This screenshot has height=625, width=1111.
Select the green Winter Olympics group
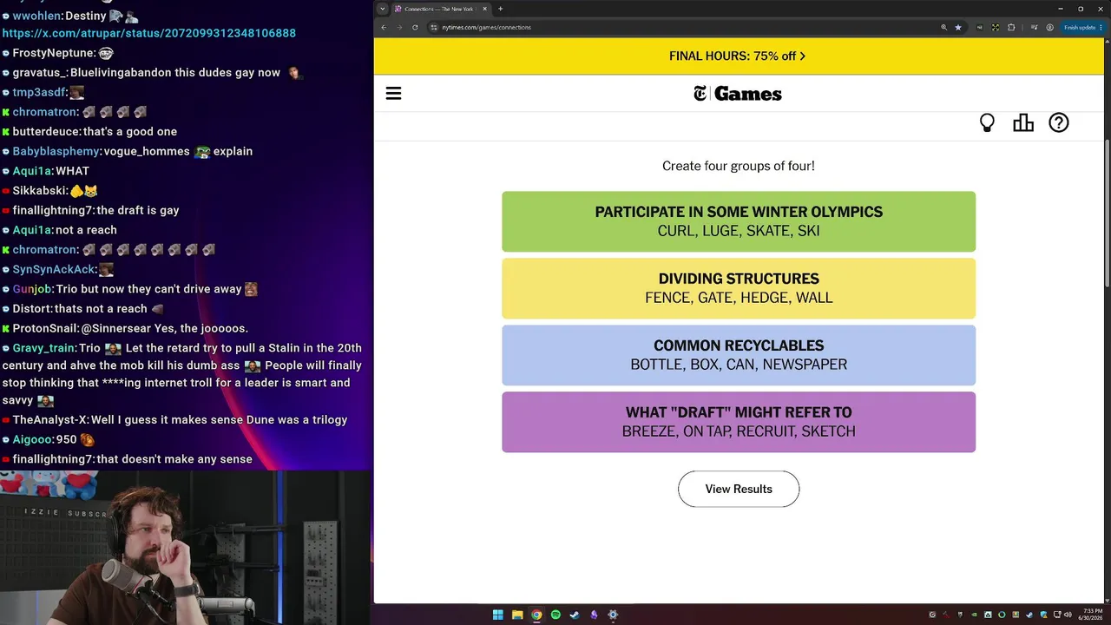[739, 221]
